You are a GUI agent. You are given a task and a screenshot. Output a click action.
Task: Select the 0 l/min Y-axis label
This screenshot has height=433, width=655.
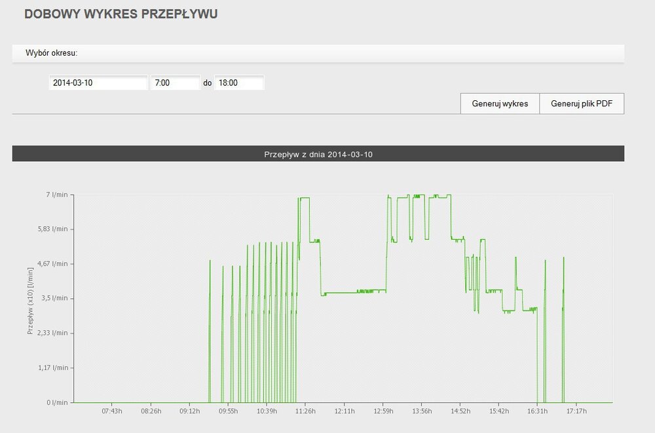point(58,402)
